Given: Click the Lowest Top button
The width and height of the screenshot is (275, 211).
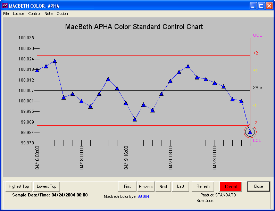Looking at the screenshot, I should 47,186.
